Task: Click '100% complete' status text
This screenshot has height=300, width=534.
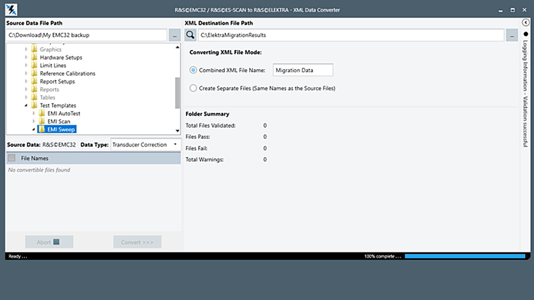Action: tap(383, 256)
